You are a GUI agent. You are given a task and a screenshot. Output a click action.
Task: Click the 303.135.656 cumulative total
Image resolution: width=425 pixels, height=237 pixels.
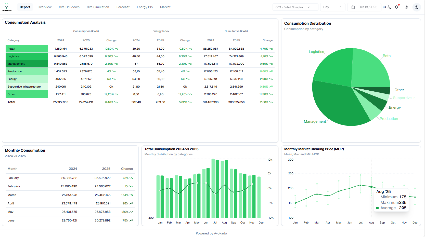(x=236, y=102)
